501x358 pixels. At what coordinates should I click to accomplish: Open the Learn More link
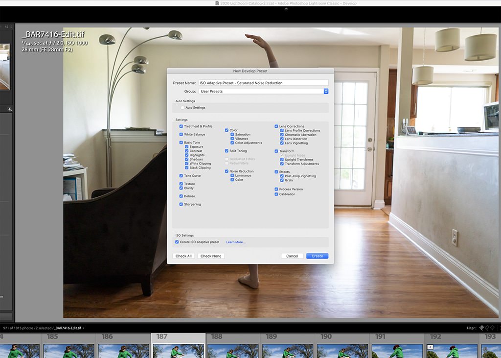(236, 242)
